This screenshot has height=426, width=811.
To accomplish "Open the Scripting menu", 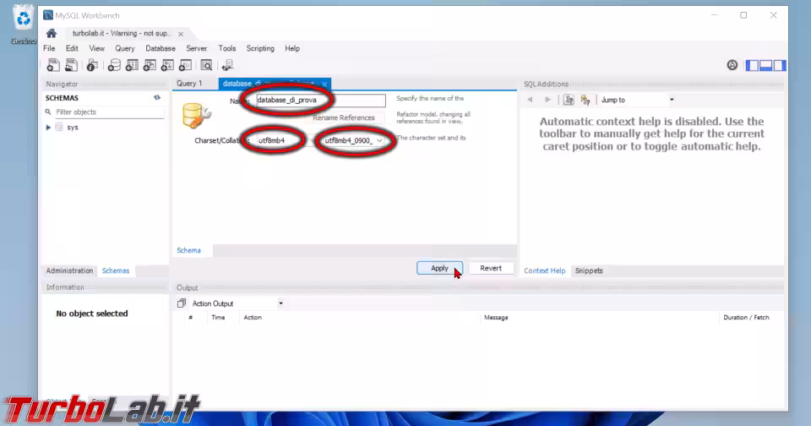I will click(260, 48).
